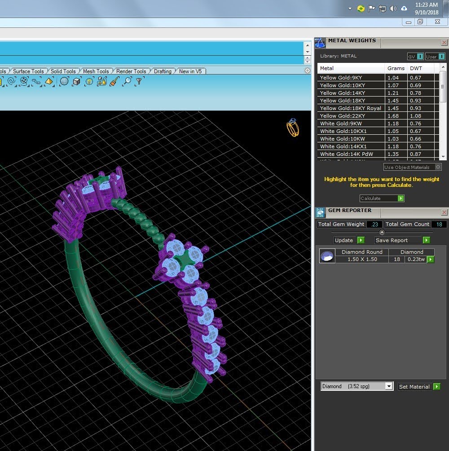Click the chain links tool icon
The width and height of the screenshot is (449, 451).
point(36,82)
